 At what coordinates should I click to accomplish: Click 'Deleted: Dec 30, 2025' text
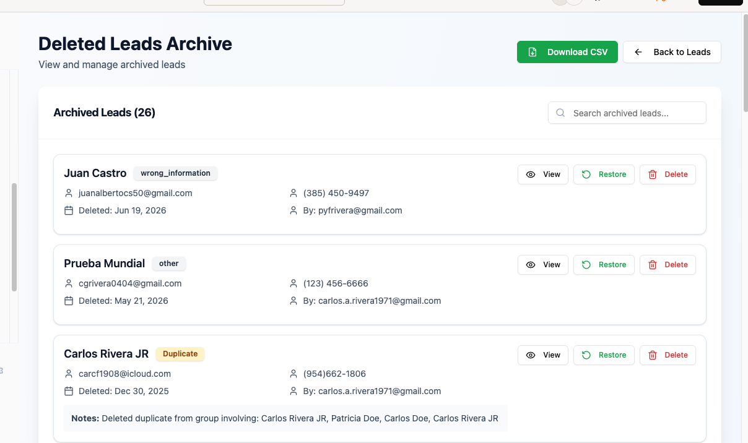[x=124, y=391]
